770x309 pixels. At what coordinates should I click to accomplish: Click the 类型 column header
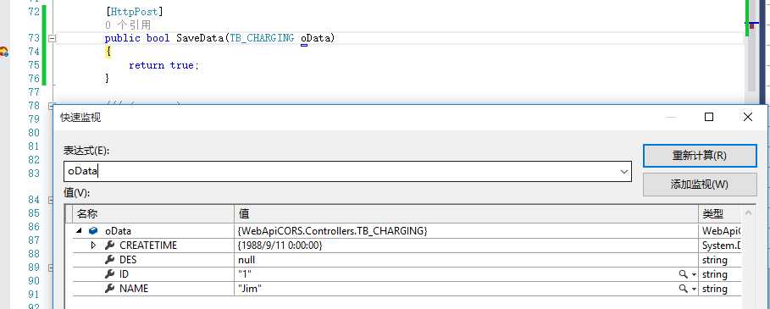pyautogui.click(x=719, y=213)
